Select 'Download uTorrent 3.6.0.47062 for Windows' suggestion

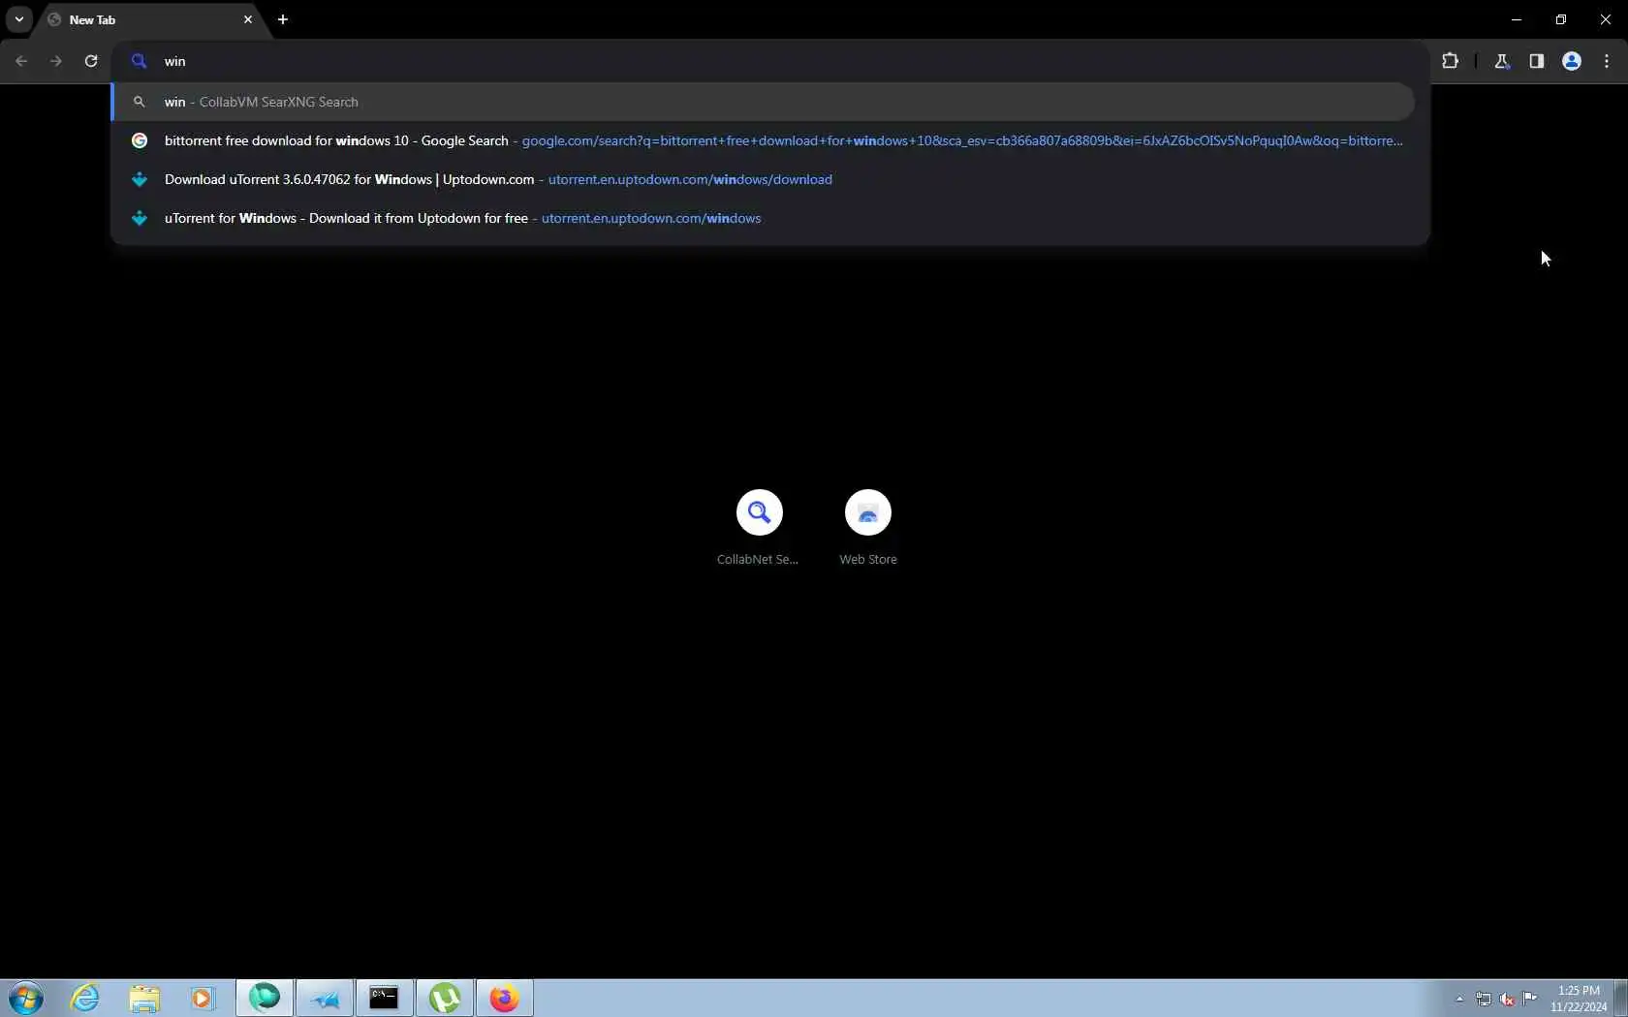(x=764, y=179)
